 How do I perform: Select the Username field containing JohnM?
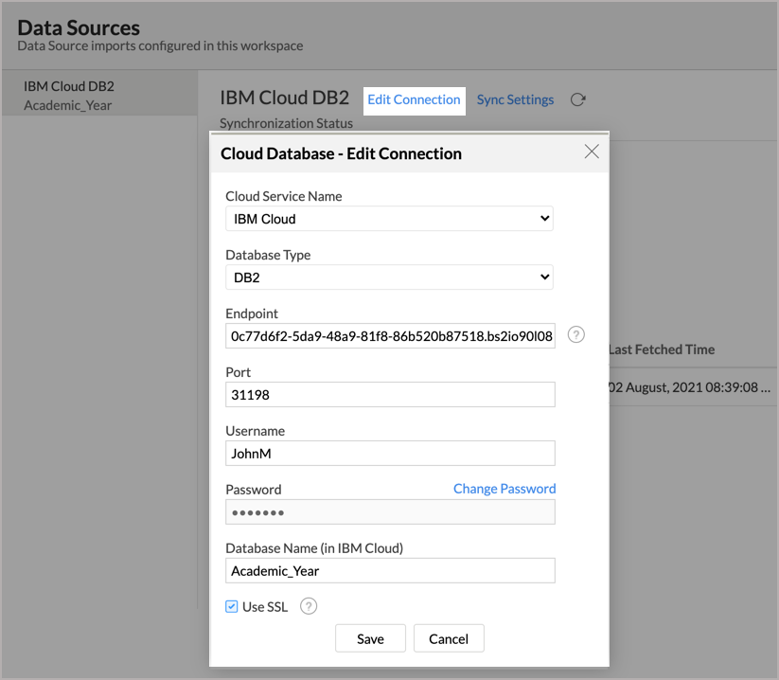point(390,454)
